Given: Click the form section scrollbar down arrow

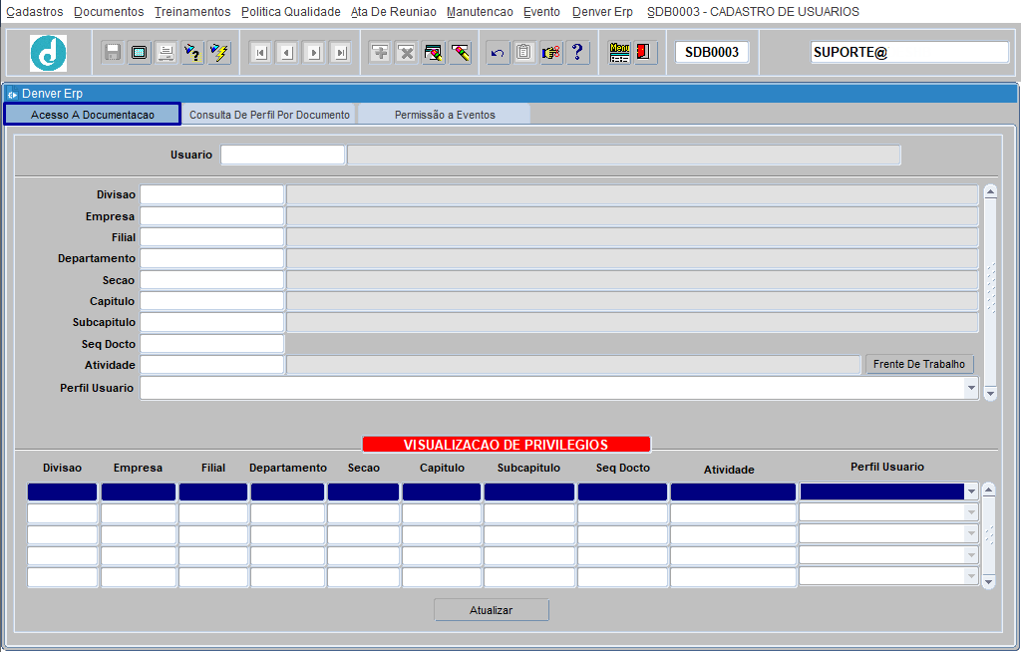Looking at the screenshot, I should click(990, 394).
